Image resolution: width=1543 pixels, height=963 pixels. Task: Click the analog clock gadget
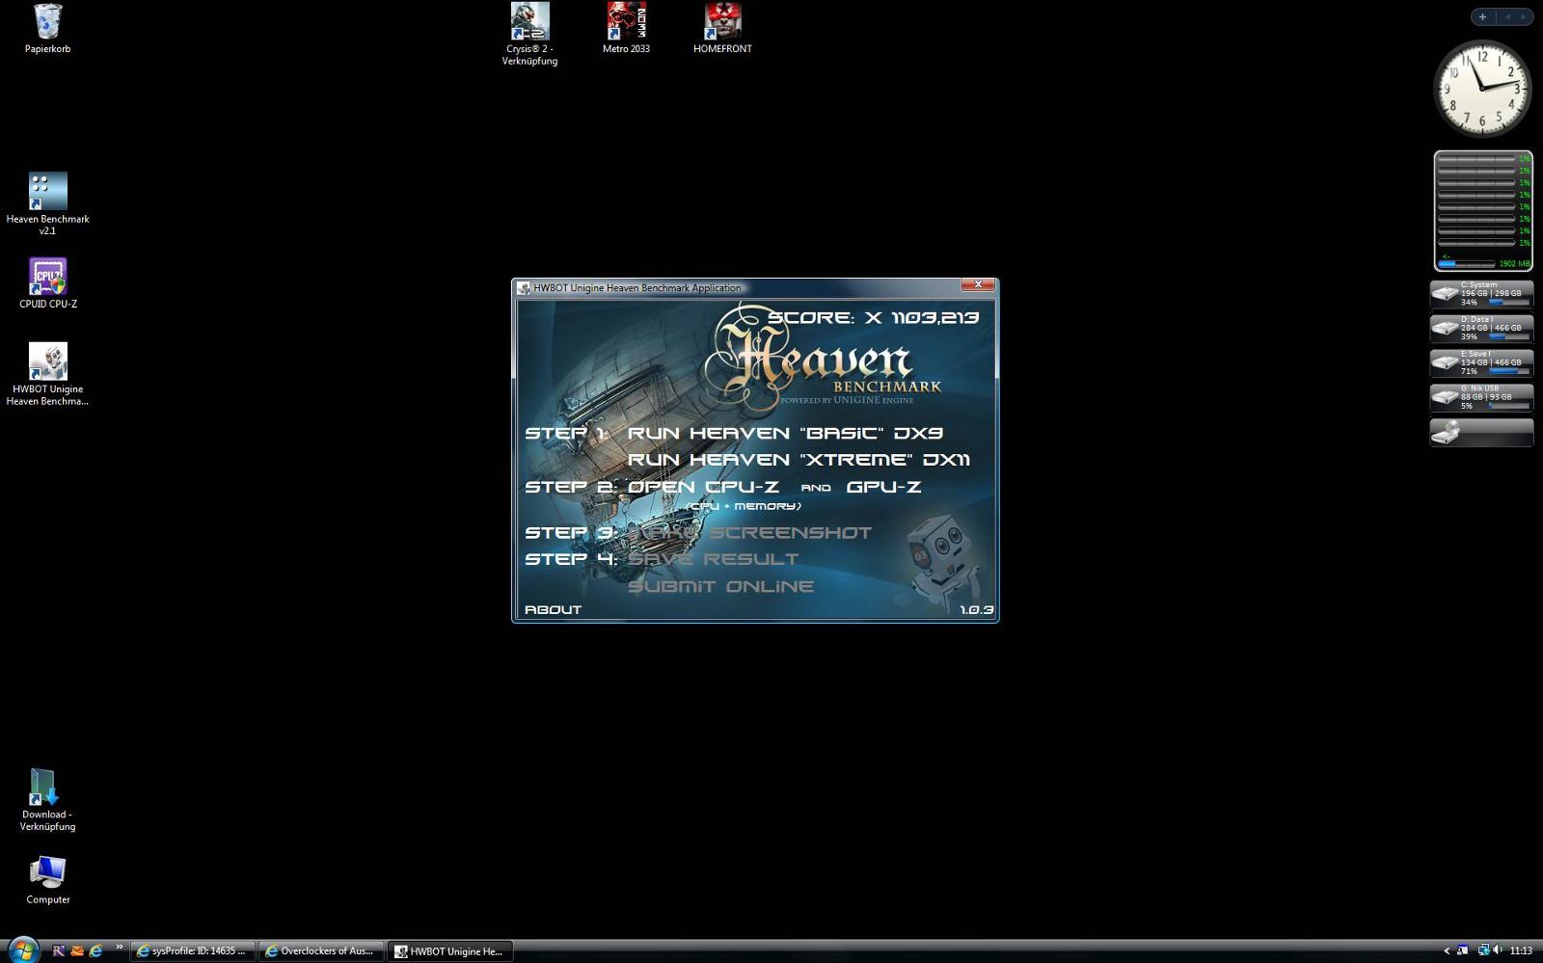click(x=1482, y=89)
